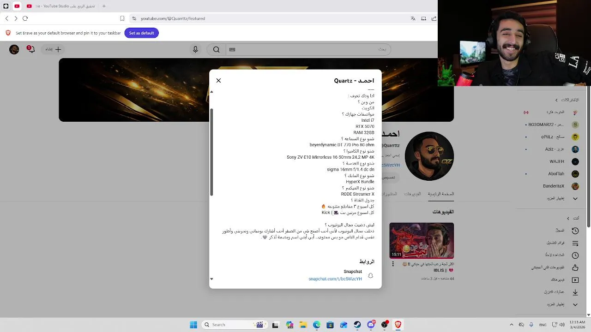Start voice search with microphone
591x332 pixels.
tap(195, 49)
